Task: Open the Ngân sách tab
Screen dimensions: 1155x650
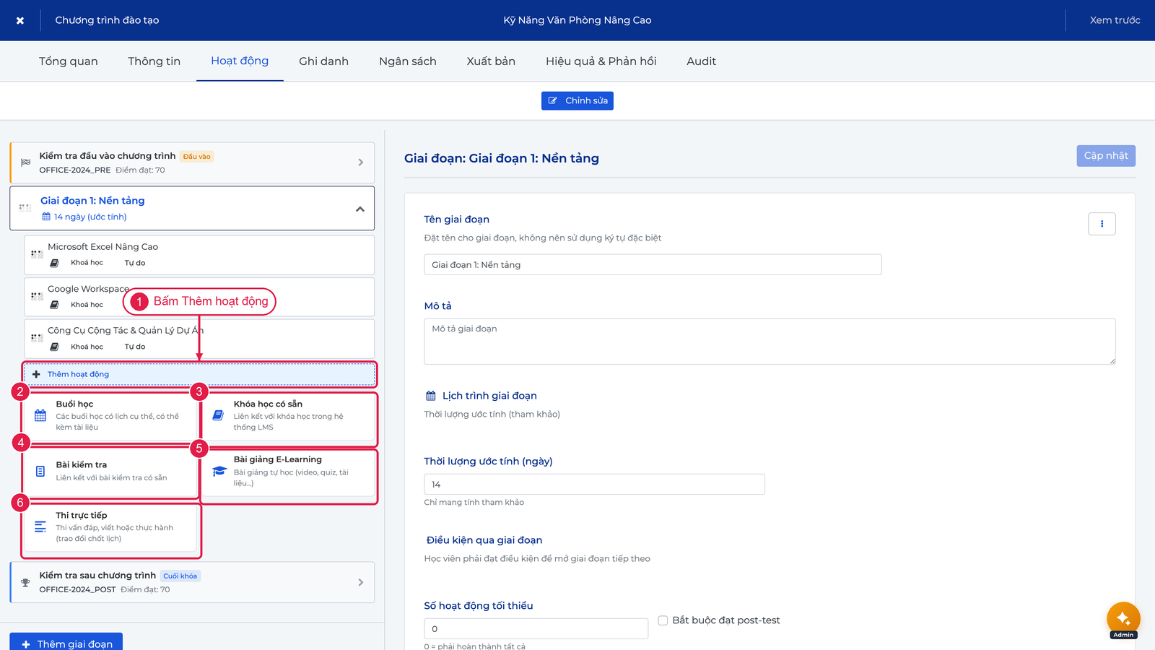Action: [x=408, y=61]
